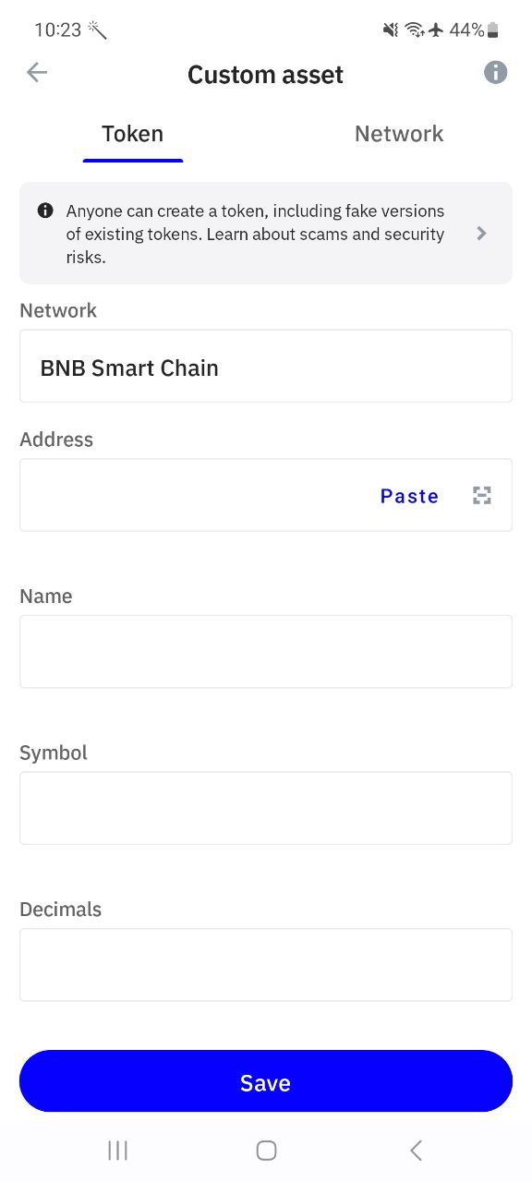Tap Android recent apps navigation icon

pyautogui.click(x=117, y=1150)
